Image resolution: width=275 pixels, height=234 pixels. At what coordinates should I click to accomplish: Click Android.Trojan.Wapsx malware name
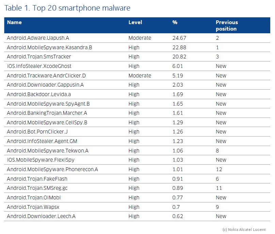click(x=33, y=207)
